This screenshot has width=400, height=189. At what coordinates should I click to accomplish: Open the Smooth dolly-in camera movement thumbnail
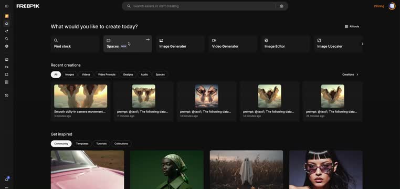pos(81,96)
